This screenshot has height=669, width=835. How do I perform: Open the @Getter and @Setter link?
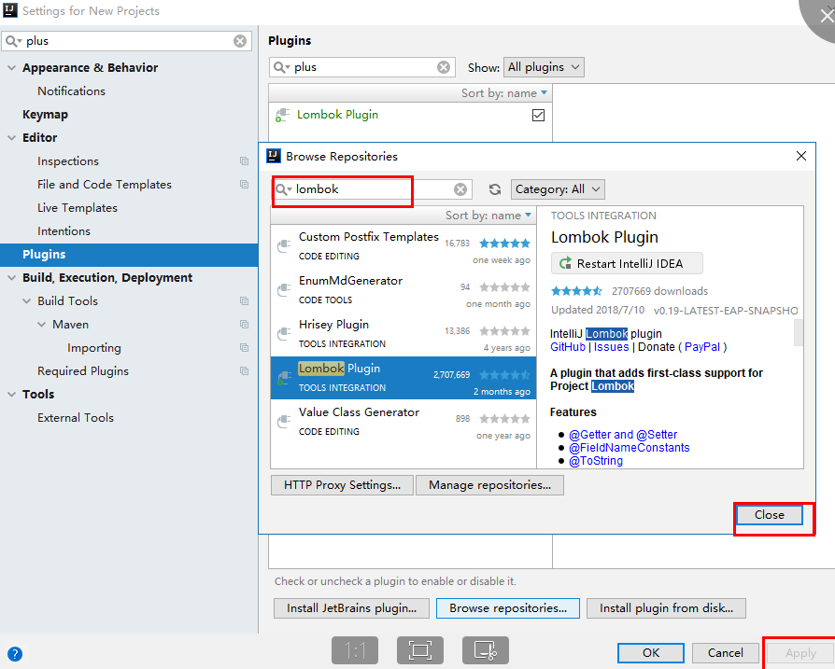point(623,435)
